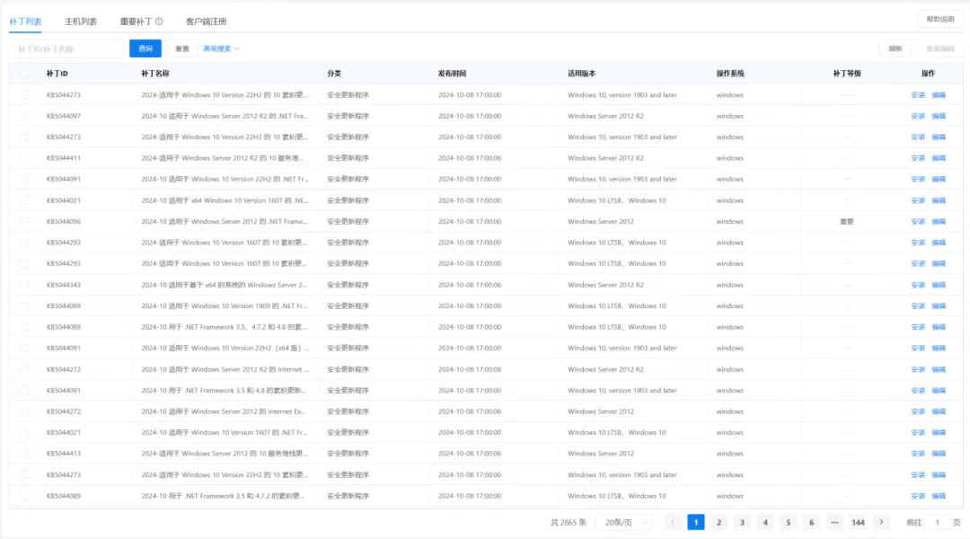Go to page 5 in pagination
Screen dimensions: 970x539
tap(789, 522)
